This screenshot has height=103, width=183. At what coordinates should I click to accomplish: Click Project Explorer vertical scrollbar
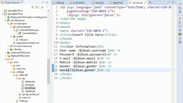[x=48, y=72]
